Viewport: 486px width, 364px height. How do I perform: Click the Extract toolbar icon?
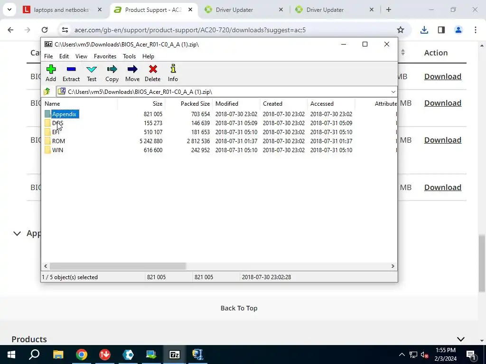tap(71, 73)
